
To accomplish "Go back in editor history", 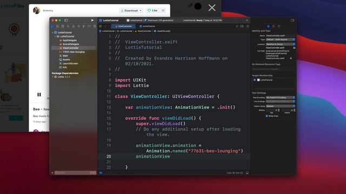I will tap(105, 26).
